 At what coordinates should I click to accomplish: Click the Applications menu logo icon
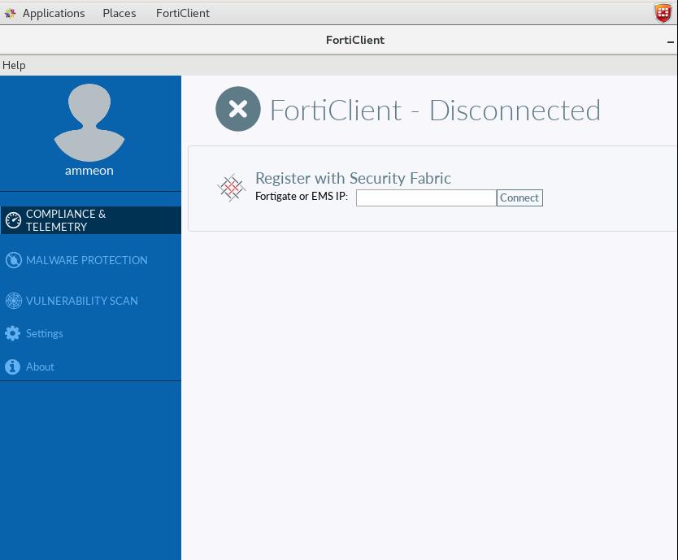(x=11, y=13)
